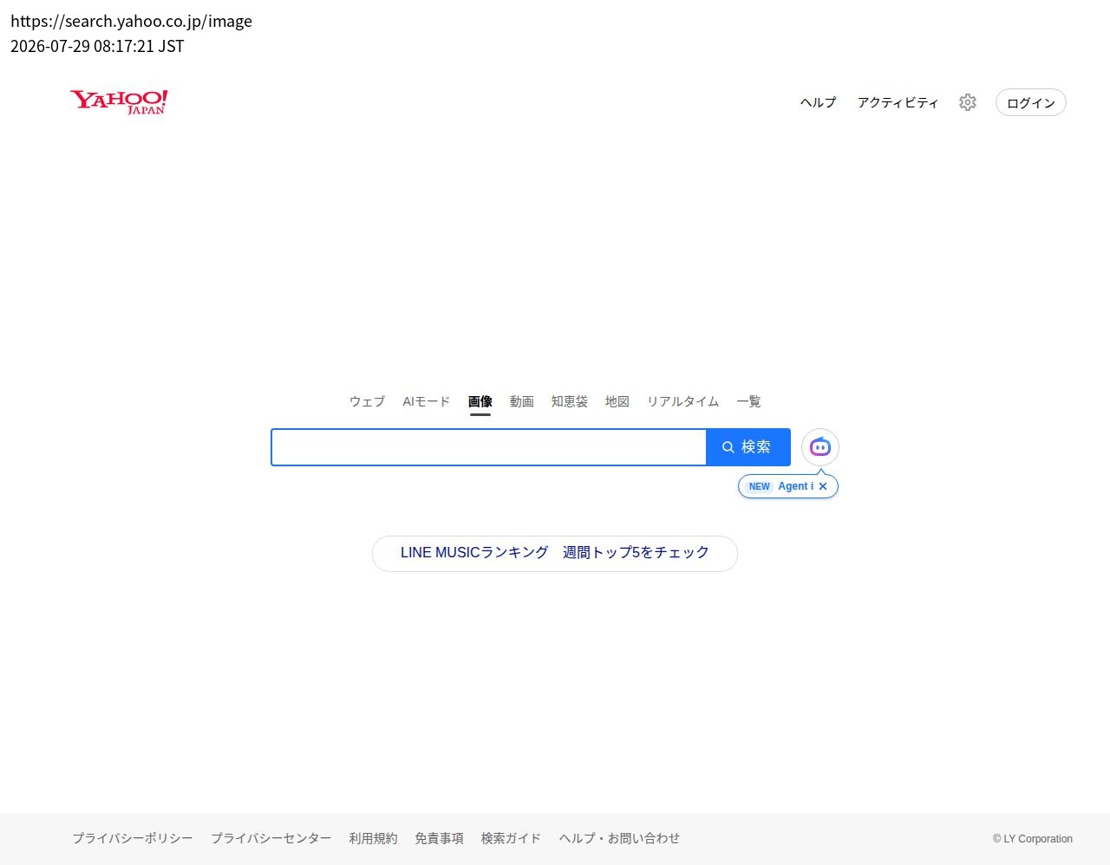The width and height of the screenshot is (1110, 865).
Task: Open ヘルプ・お問い合わせ footer link
Action: click(x=619, y=838)
